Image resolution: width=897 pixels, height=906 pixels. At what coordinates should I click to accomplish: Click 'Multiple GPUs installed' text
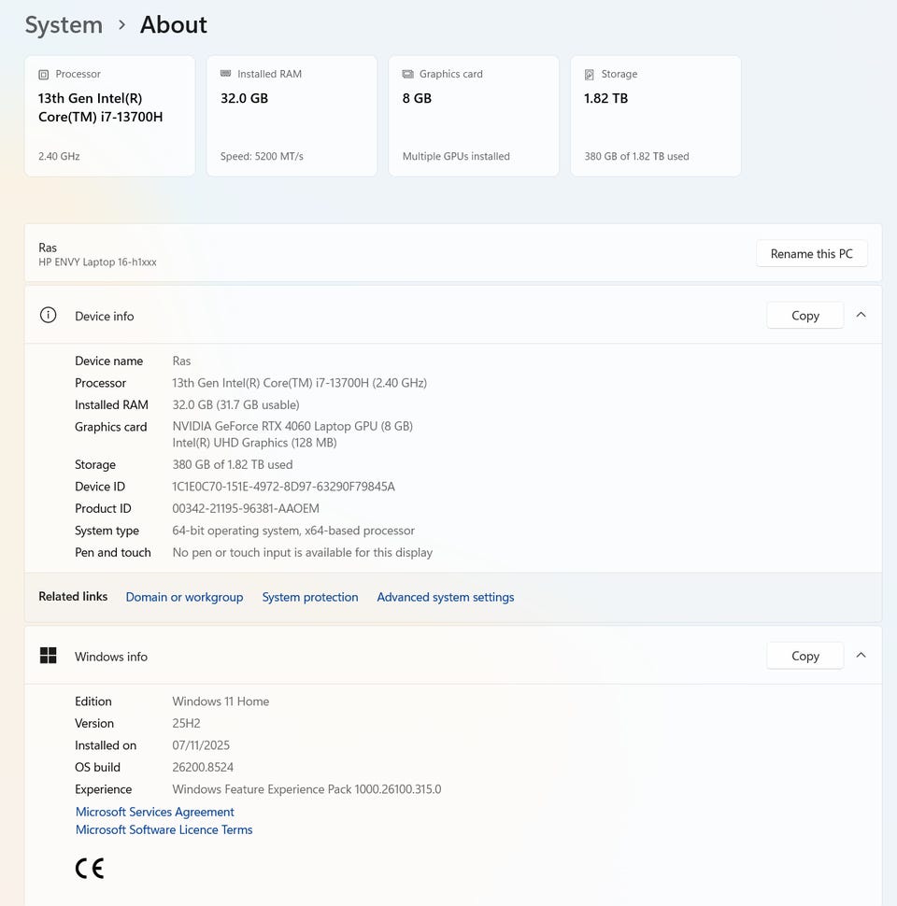point(456,156)
